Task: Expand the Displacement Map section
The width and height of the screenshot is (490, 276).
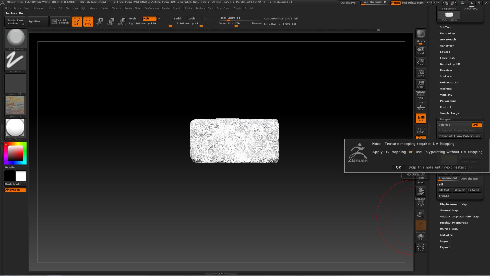Action: tap(453, 204)
